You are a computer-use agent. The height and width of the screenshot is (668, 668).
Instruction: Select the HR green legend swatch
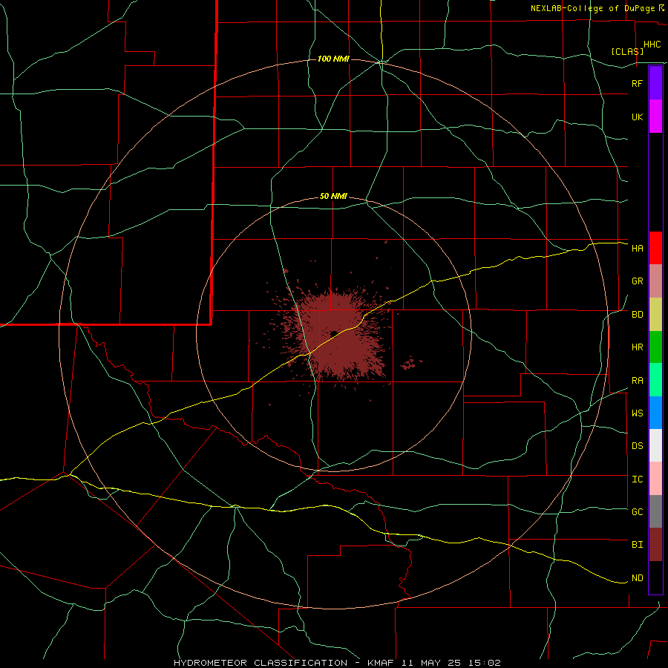pos(655,347)
